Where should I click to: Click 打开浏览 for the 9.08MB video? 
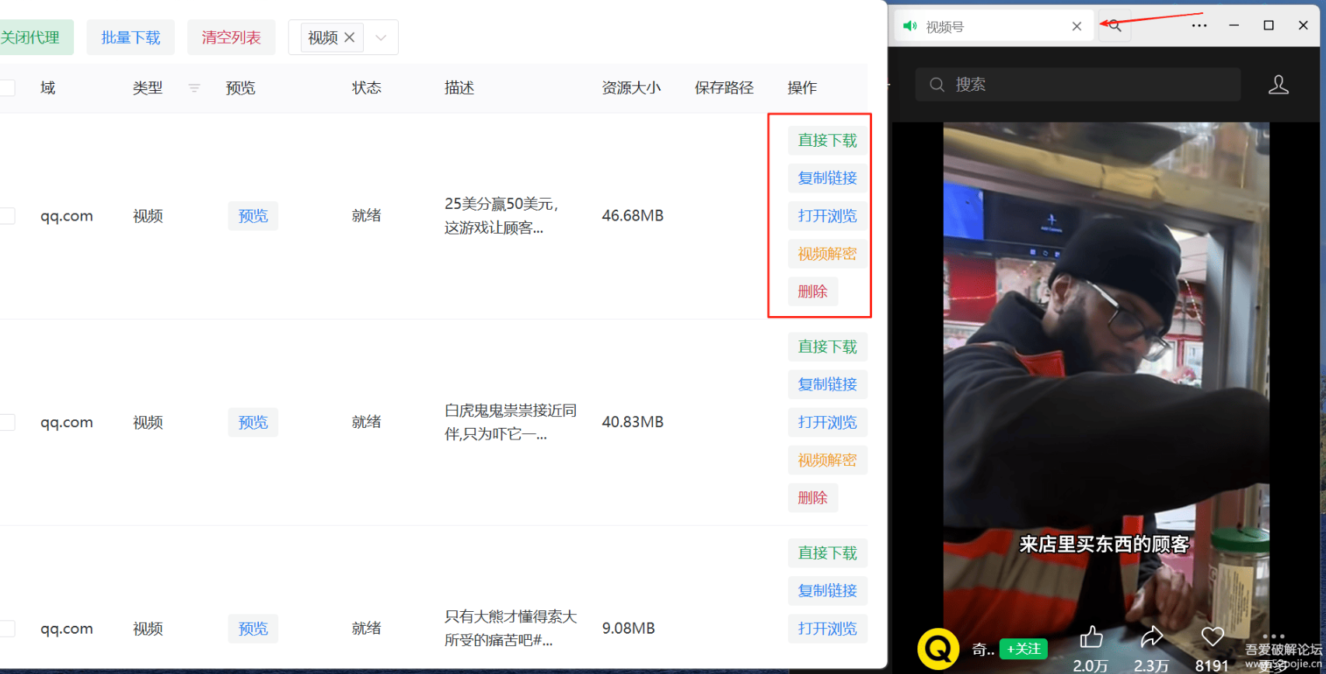[x=827, y=629]
